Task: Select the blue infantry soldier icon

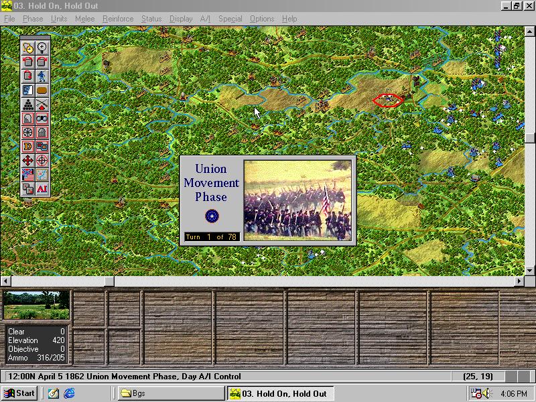Action: pos(42,76)
